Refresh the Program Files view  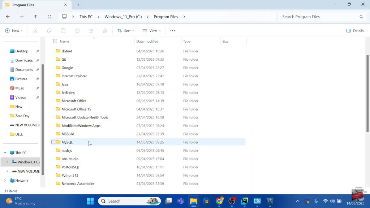click(49, 17)
